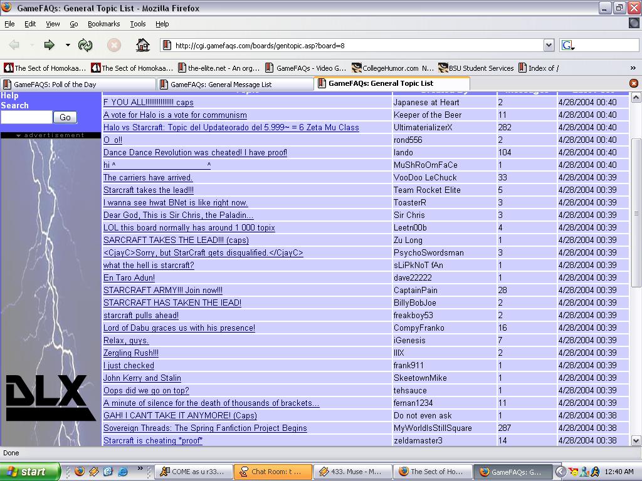The height and width of the screenshot is (481, 642).
Task: Click the clock showing 12:40 AM
Action: point(618,472)
